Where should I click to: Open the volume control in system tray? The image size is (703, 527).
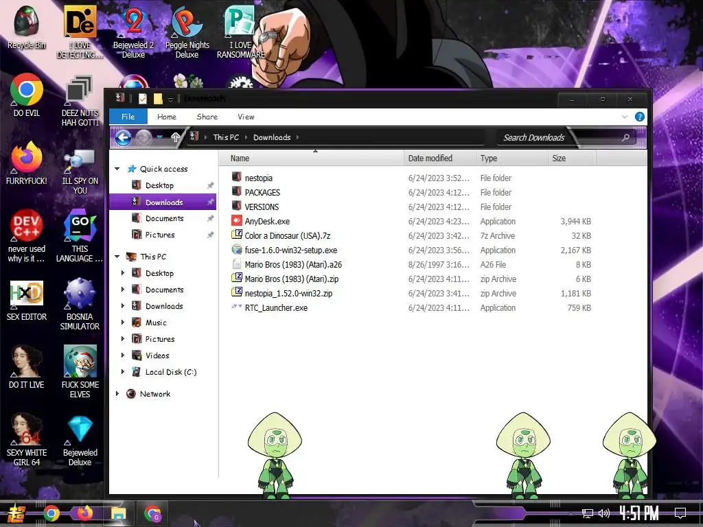(604, 513)
